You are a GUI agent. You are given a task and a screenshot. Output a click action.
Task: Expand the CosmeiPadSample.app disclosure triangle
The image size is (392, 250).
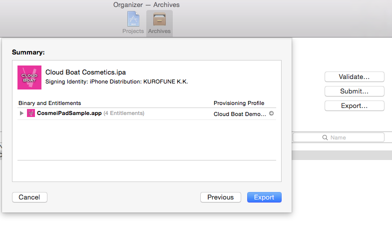(21, 113)
